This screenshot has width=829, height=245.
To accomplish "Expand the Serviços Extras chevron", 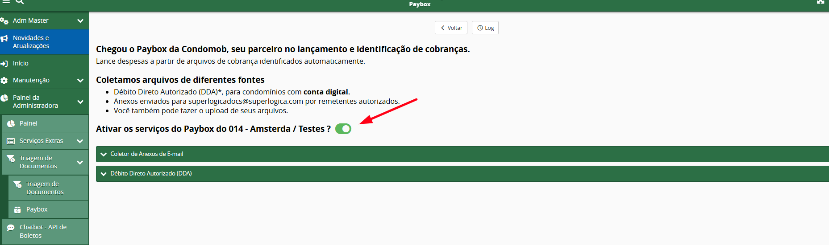I will click(x=80, y=141).
